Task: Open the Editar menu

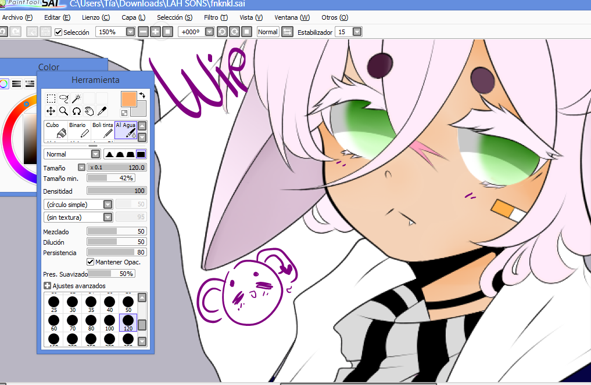Action: pyautogui.click(x=58, y=17)
